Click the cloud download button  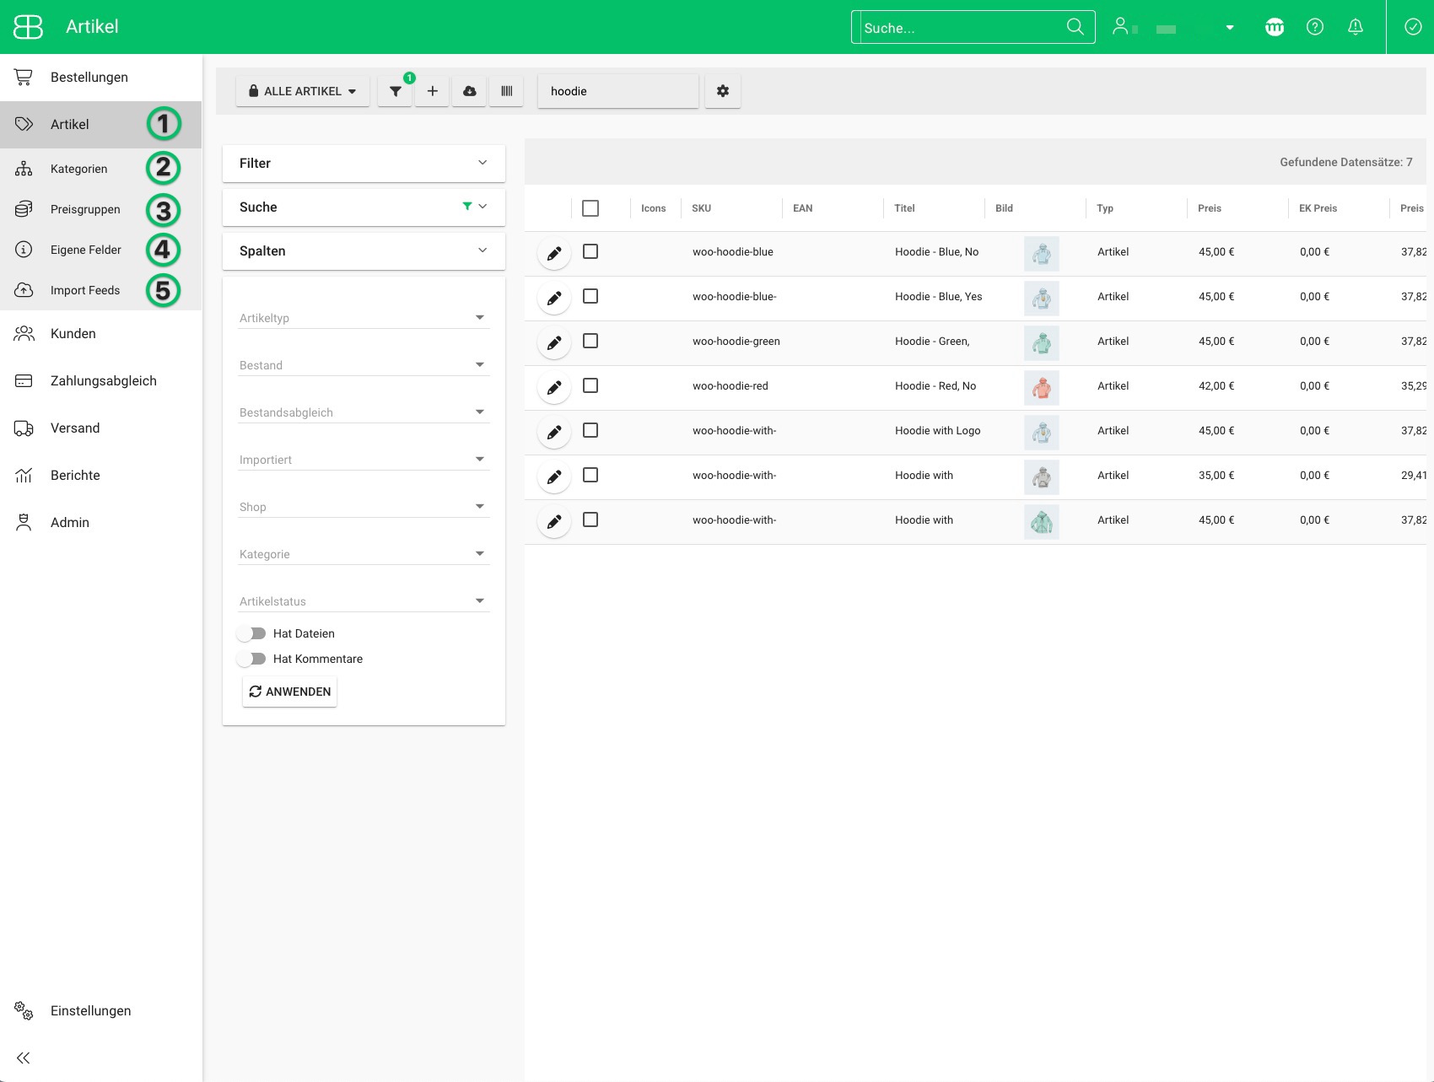tap(469, 91)
